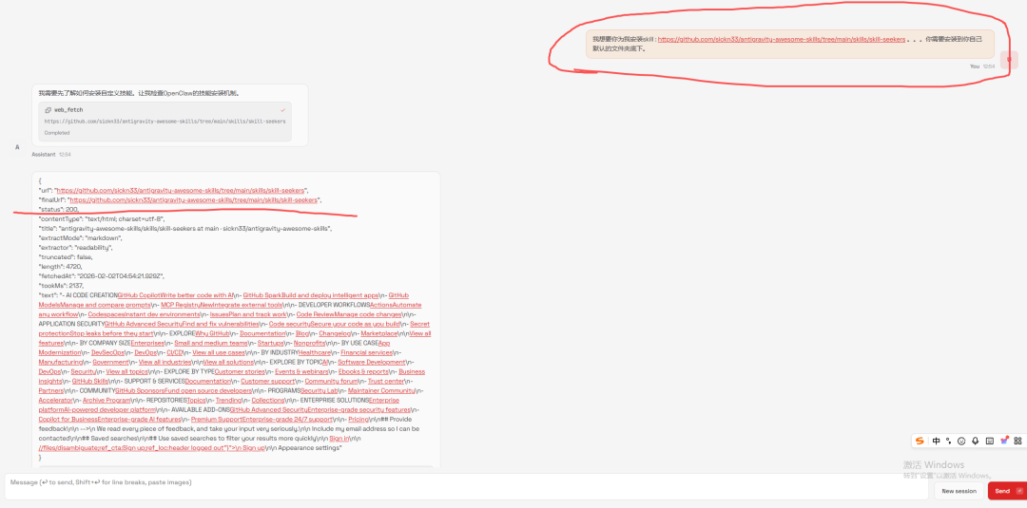Click the assistant avatar labeled A
Image resolution: width=1027 pixels, height=508 pixels.
17,147
